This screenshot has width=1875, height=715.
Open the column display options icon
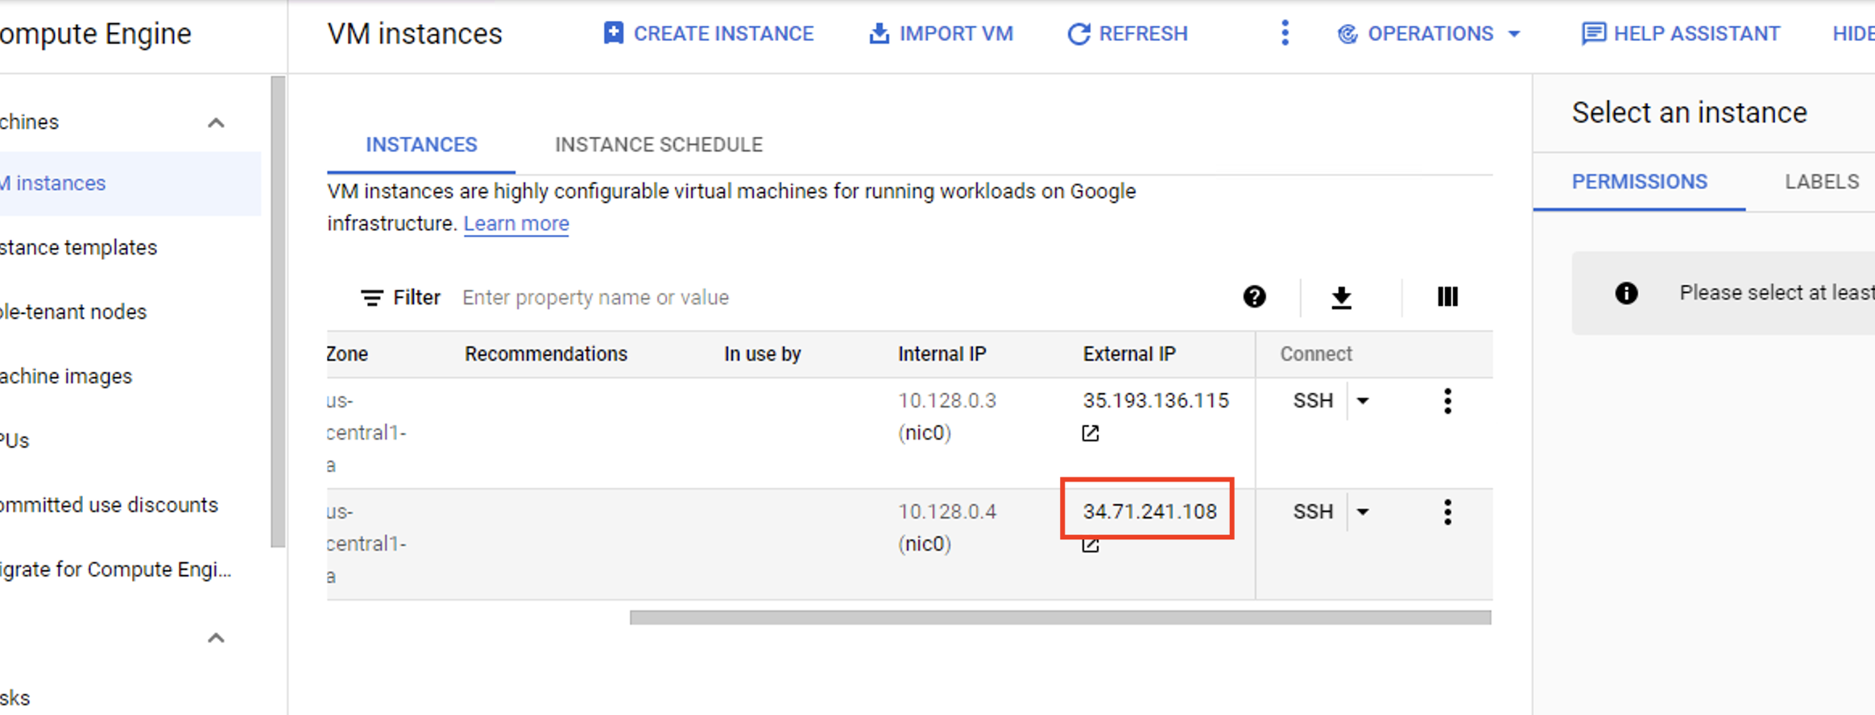tap(1447, 297)
